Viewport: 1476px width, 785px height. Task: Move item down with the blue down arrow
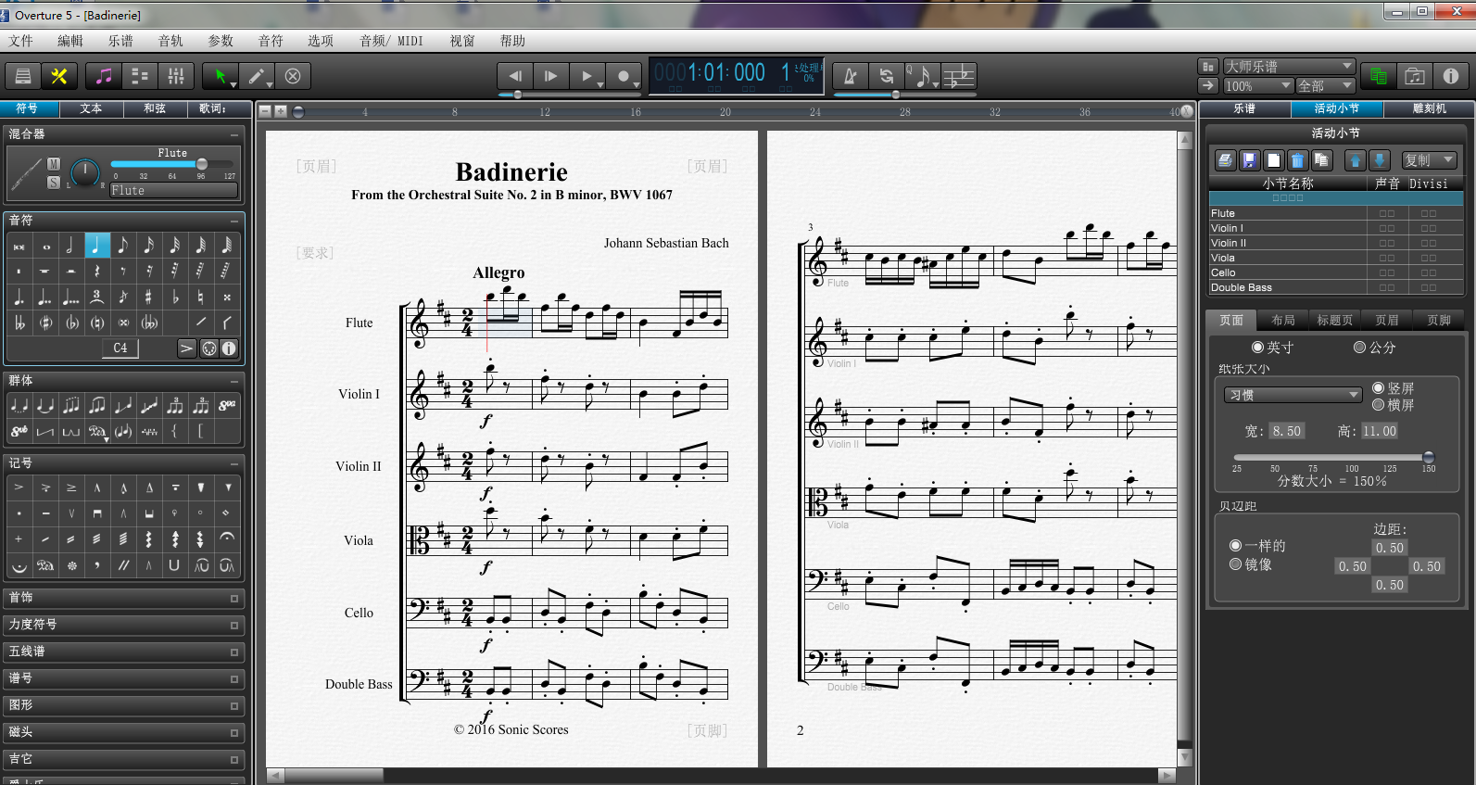tap(1380, 160)
